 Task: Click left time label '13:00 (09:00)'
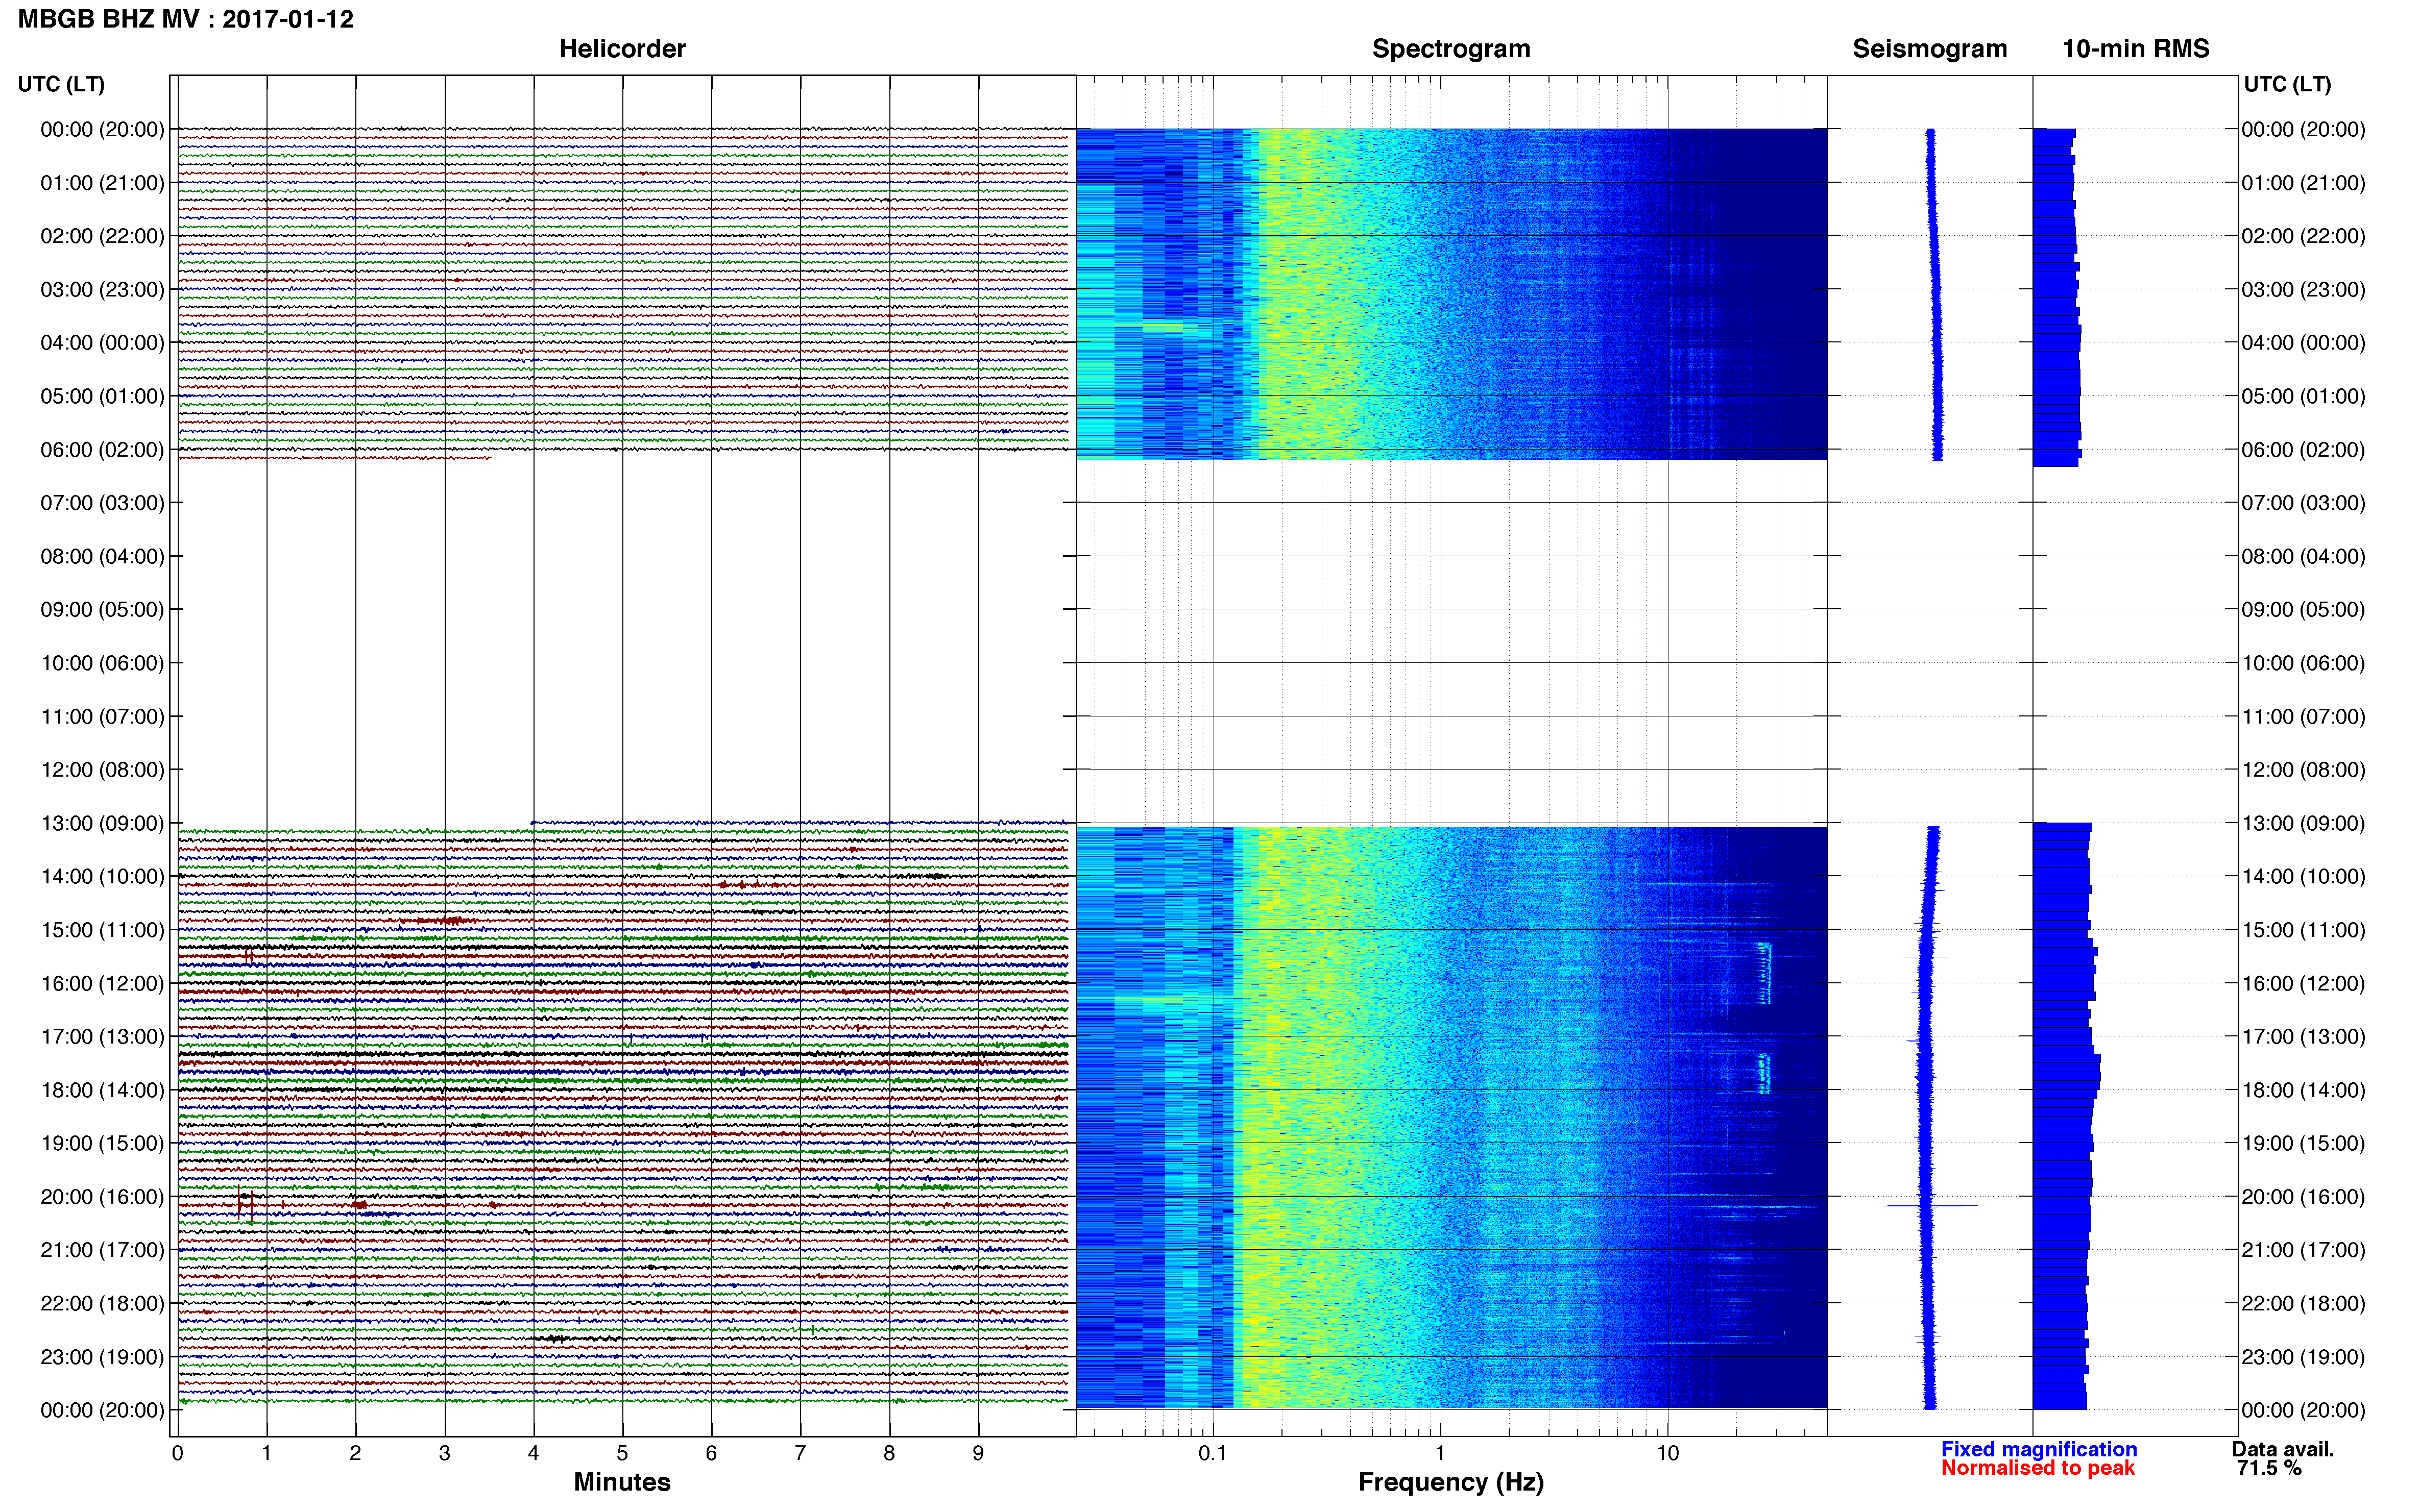[102, 823]
